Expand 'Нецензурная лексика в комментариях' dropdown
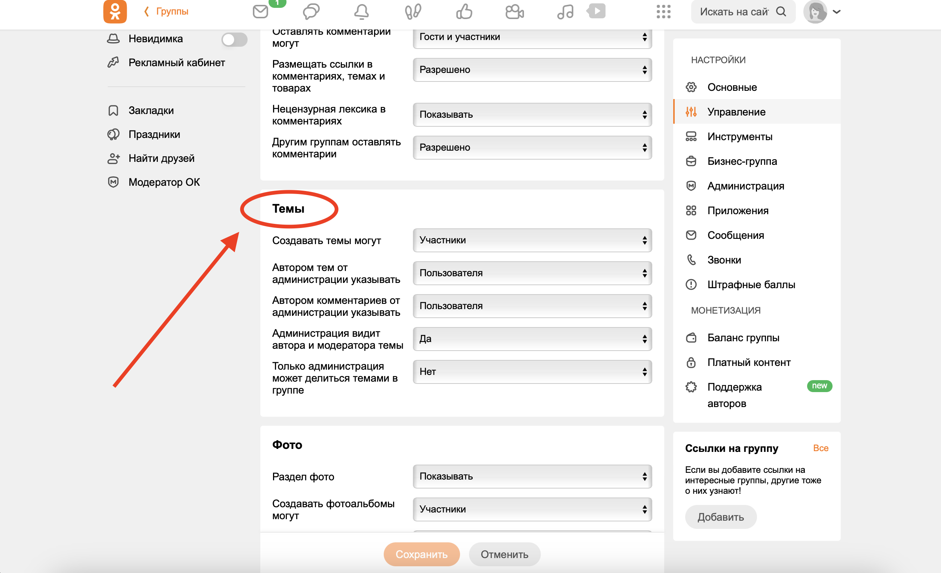This screenshot has height=573, width=941. click(x=532, y=114)
